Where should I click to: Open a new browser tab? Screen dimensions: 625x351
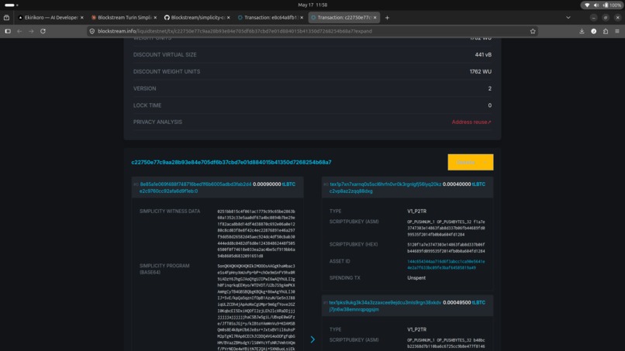(387, 18)
